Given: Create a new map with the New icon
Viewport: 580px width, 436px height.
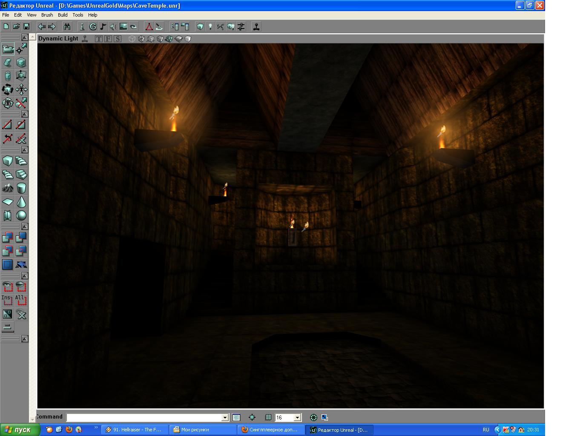Looking at the screenshot, I should (6, 26).
